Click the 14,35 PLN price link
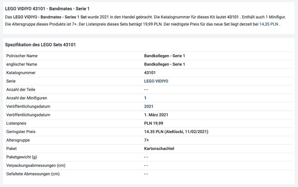 pos(268,24)
